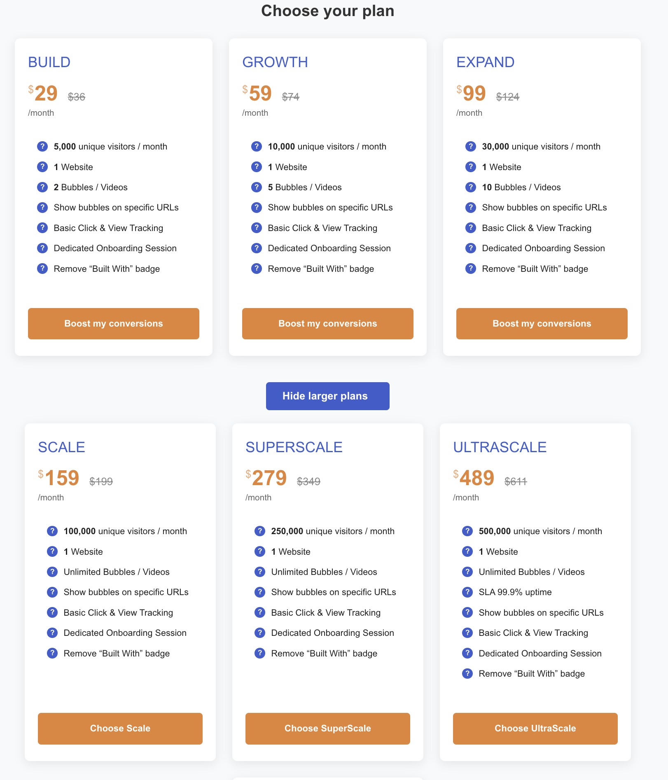
Task: Open tooltip icon for 10,000 unique visitors
Action: pyautogui.click(x=257, y=146)
